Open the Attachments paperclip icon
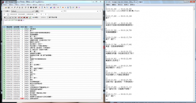 45,7
